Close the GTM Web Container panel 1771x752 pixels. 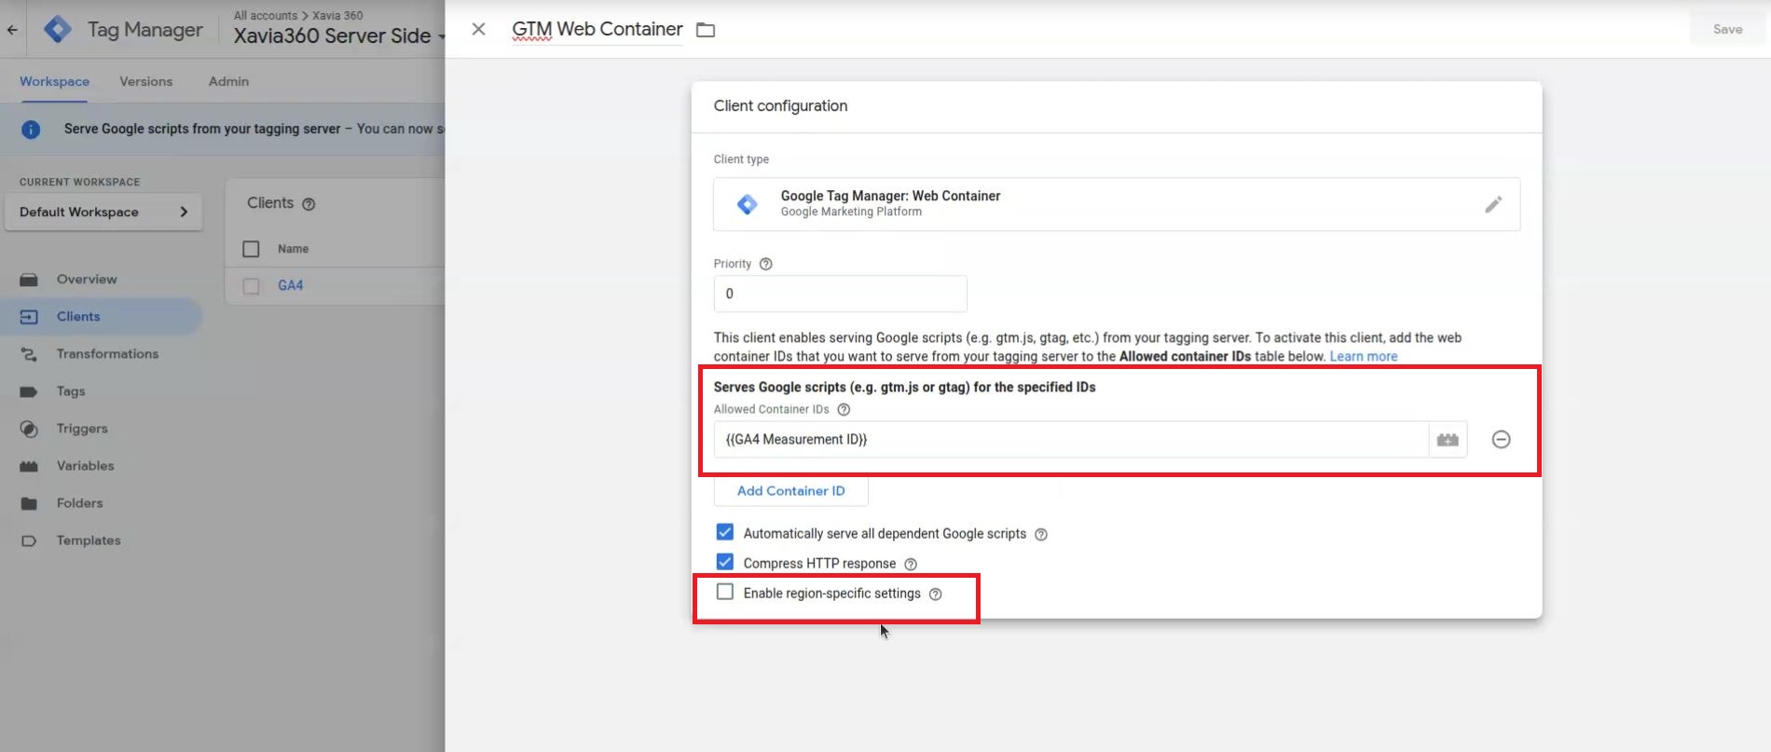pyautogui.click(x=478, y=30)
